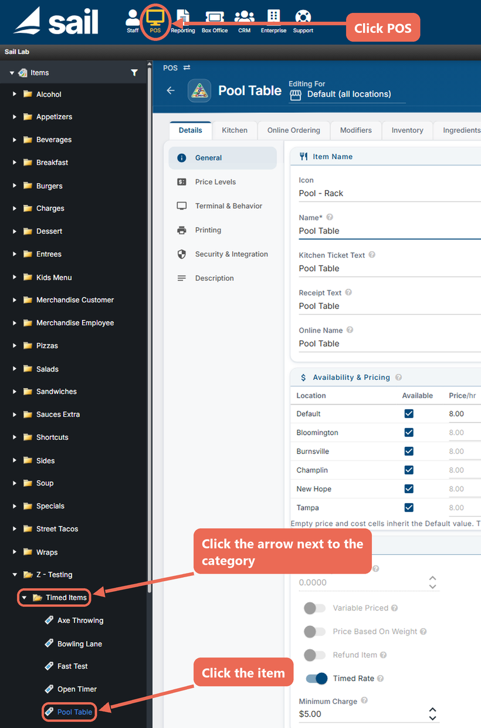This screenshot has height=728, width=481.
Task: Uncheck Available for Bloomington location
Action: [409, 432]
